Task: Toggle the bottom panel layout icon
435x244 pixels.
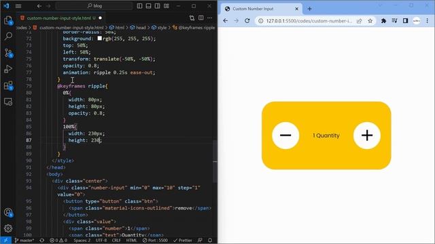Action: [x=148, y=6]
